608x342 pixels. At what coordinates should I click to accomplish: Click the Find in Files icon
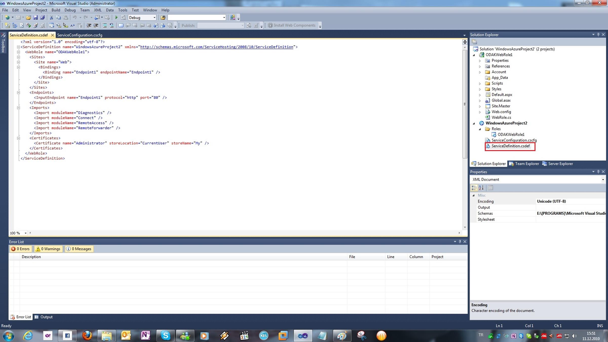[x=163, y=17]
